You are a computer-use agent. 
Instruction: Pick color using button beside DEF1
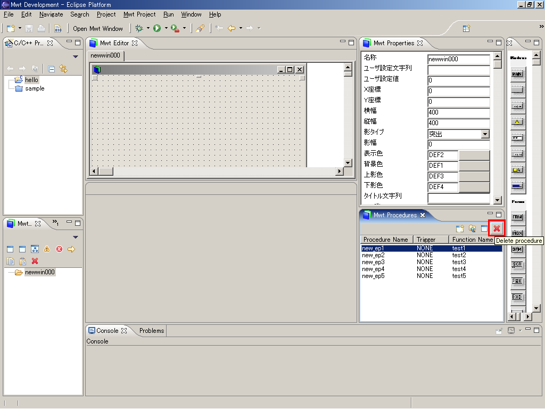pos(474,166)
